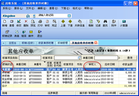The image size is (139, 96).
Task: Click the 查询 button
Action: click(130, 58)
